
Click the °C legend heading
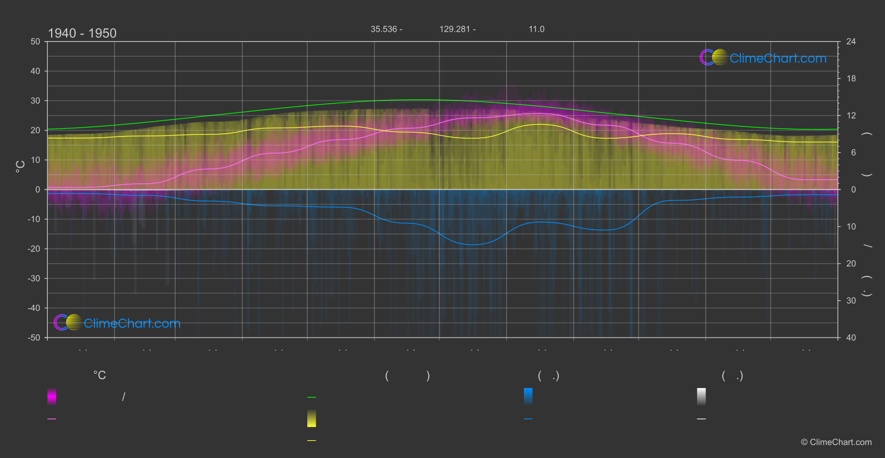99,375
